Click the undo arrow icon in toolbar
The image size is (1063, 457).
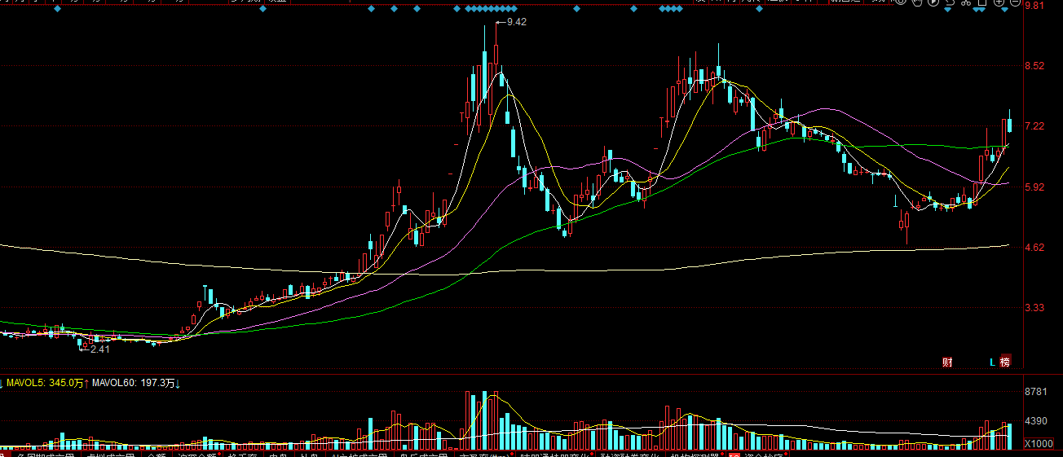coord(950,2)
